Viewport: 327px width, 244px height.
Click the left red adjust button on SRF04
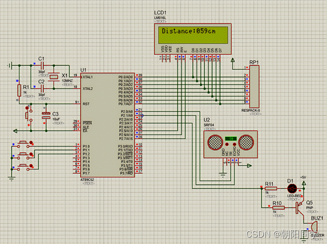point(227,145)
